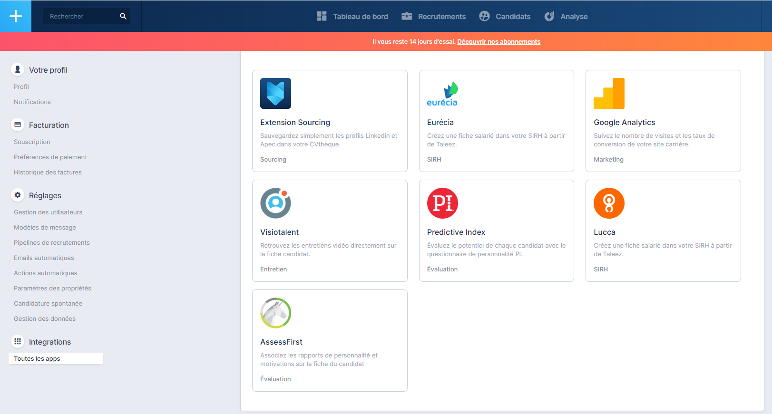The width and height of the screenshot is (772, 414).
Task: Click the Réglages gear icon
Action: point(18,195)
